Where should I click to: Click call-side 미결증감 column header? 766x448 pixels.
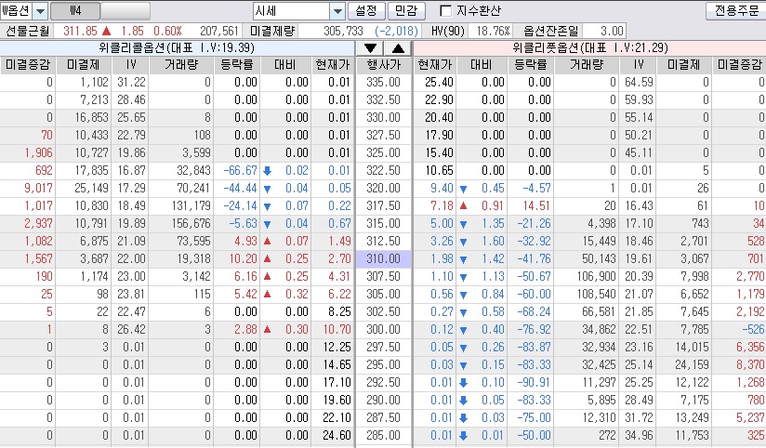pos(27,64)
